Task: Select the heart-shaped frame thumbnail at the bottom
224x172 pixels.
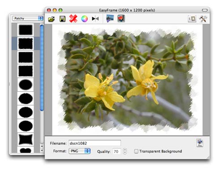Action: (x=26, y=150)
